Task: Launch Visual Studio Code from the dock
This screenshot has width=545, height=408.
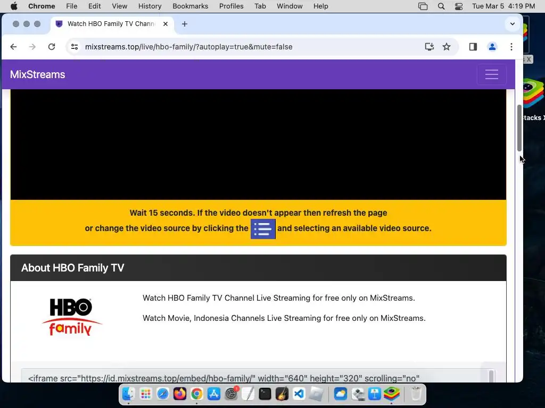Action: (x=299, y=394)
